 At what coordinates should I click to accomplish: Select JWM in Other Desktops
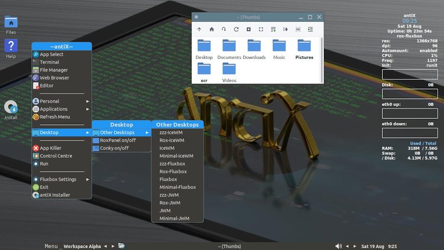click(177, 211)
